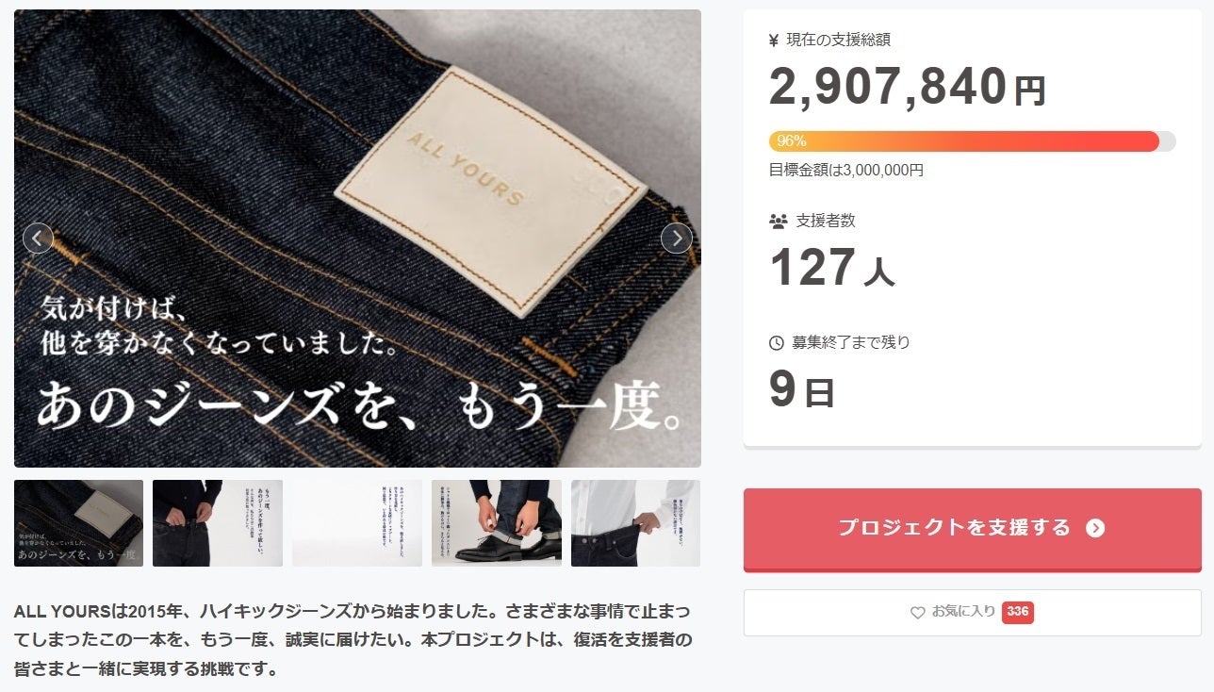Select fifth thumbnail with white shirt and jeans

[635, 523]
